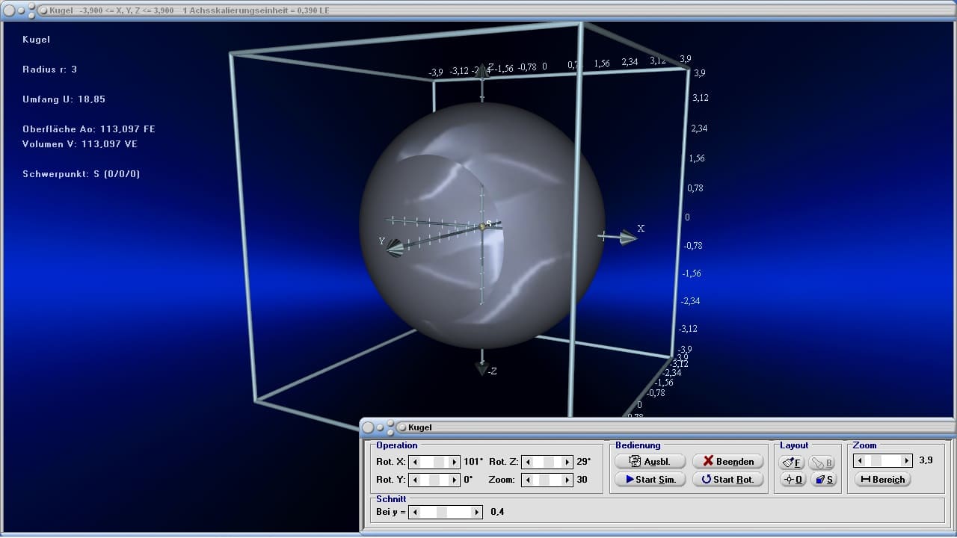Click the Rot. Z value 29°
957x538 pixels.
point(583,462)
